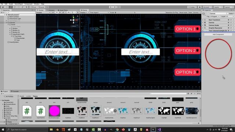Switch to the Animator tab
Screen dimensions: 235x132
click(x=51, y=10)
